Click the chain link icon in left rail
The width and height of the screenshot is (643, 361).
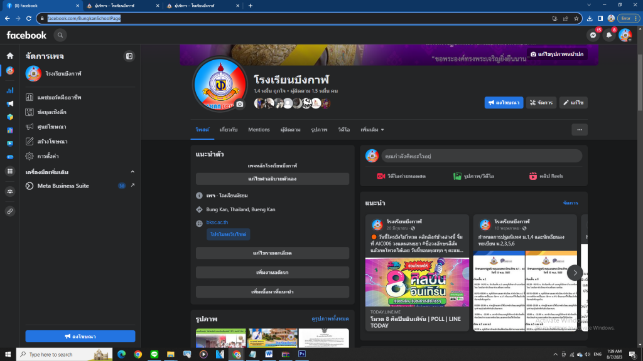pos(10,211)
